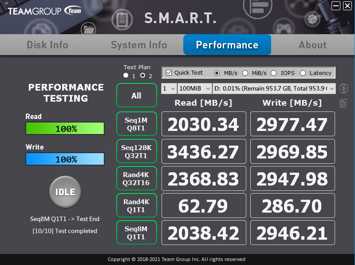Screen dimensions: 355x265
Task: Run the Seq1M Q8T1 test button
Action: [x=136, y=124]
